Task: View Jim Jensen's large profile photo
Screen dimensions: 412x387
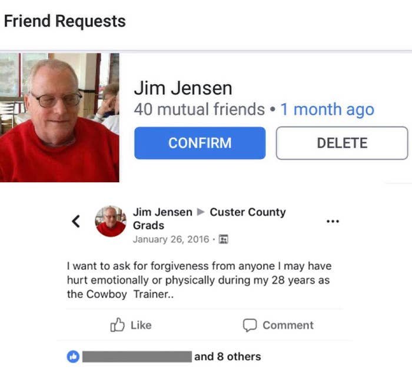Action: [x=59, y=118]
